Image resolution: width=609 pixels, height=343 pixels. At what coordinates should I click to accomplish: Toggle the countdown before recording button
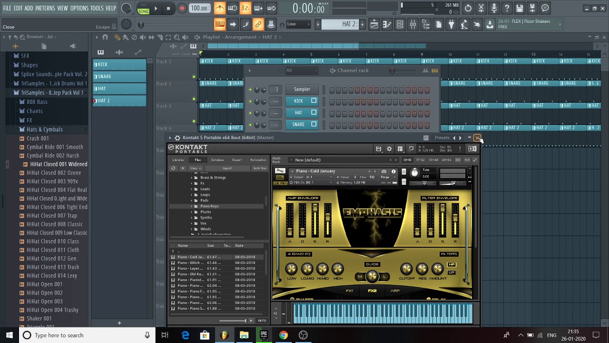tap(245, 8)
